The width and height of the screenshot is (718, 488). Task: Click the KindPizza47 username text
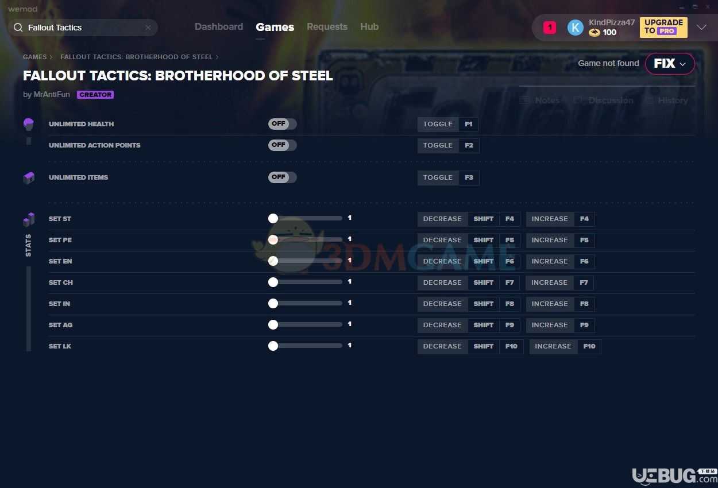[x=612, y=22]
